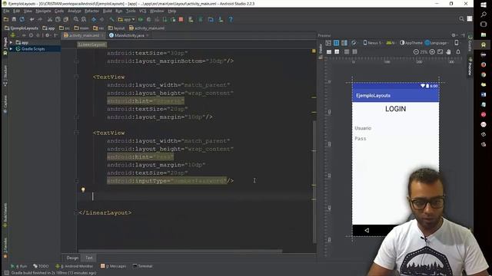The width and height of the screenshot is (492, 276).
Task: Open the Language dropdown in preview
Action: tap(437, 43)
